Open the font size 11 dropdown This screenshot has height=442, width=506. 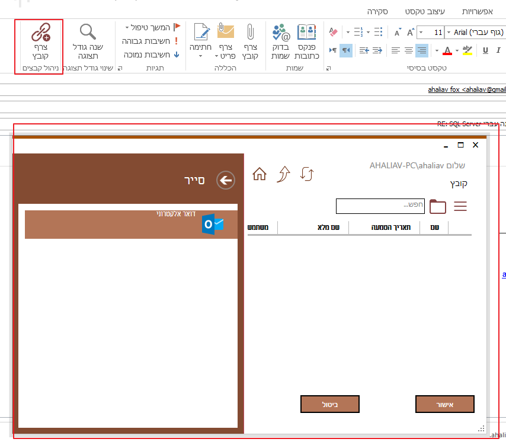pyautogui.click(x=421, y=32)
